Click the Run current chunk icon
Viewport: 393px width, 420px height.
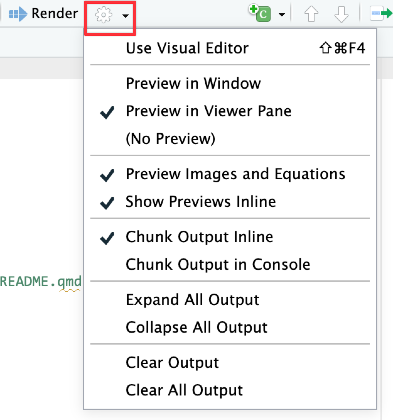(x=381, y=14)
